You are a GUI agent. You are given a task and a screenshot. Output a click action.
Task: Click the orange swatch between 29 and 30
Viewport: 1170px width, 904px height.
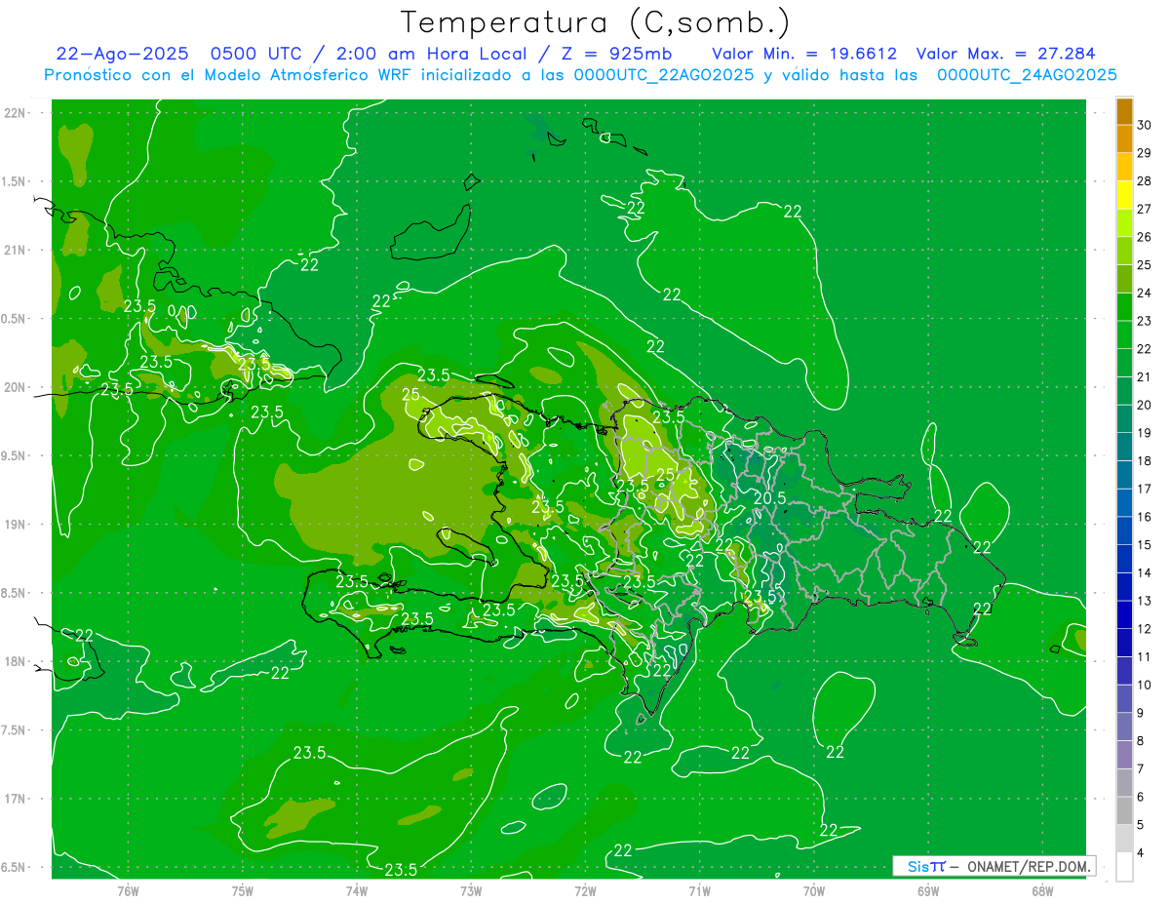pos(1124,139)
